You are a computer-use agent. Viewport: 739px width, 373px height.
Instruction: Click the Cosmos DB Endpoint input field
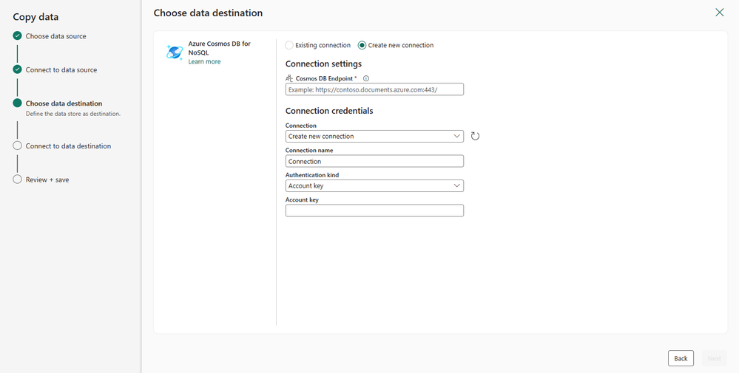click(374, 89)
